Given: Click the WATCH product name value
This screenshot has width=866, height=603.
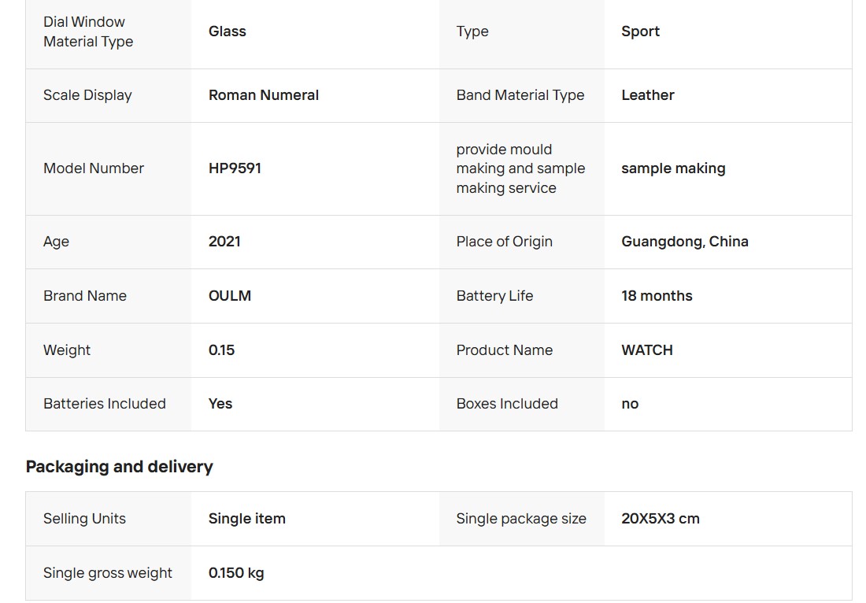Looking at the screenshot, I should tap(646, 350).
